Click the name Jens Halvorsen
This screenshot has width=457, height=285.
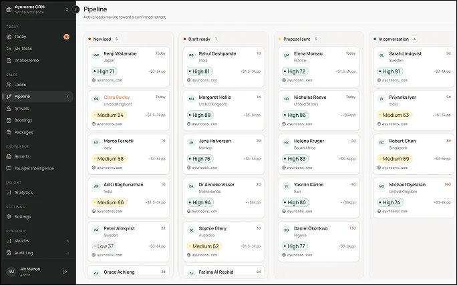point(214,141)
